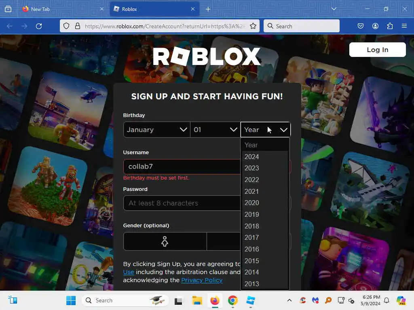Close the Roblox tab
Screen dimensions: 414x310
coord(193,9)
